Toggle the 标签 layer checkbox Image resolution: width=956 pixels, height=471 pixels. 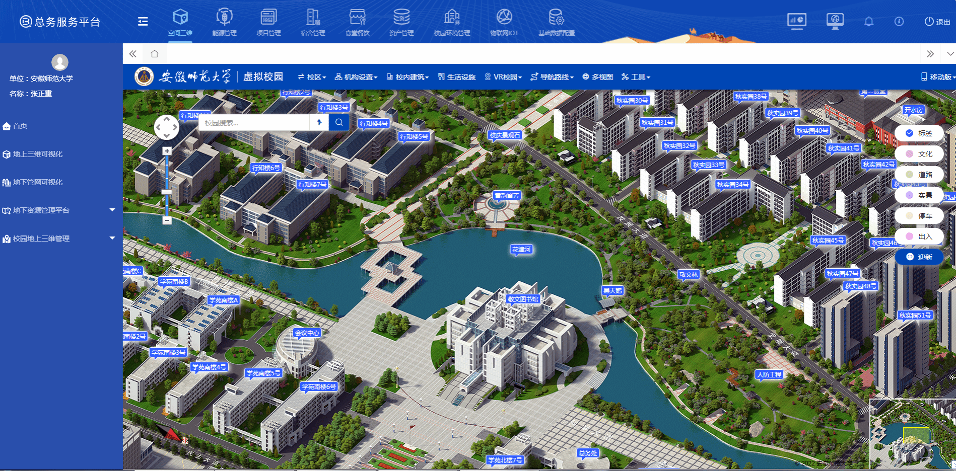click(919, 133)
